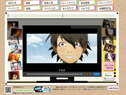Mute the video using the speaker icon
This screenshot has width=126, height=95.
(x=90, y=74)
